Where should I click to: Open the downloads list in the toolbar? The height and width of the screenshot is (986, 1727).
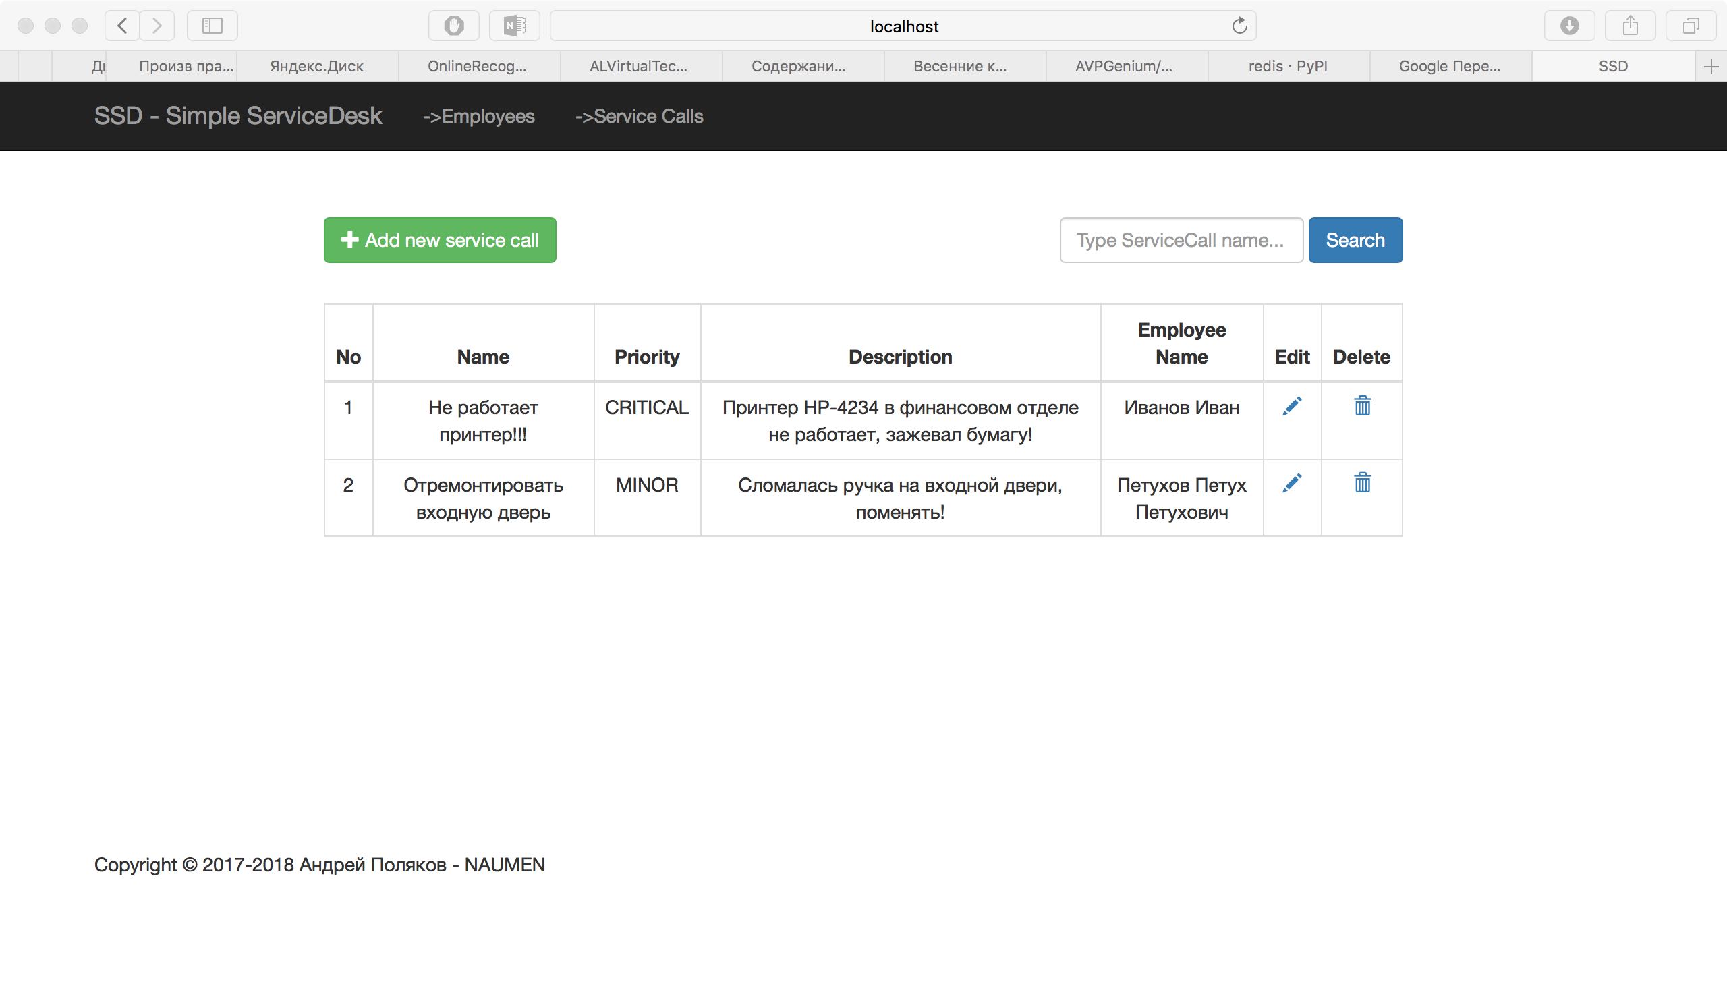[x=1569, y=26]
